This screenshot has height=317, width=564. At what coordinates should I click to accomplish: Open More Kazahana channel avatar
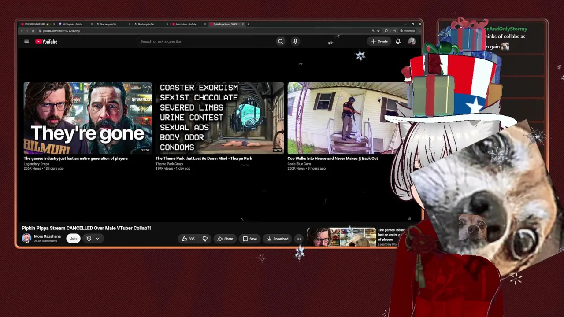(26, 238)
